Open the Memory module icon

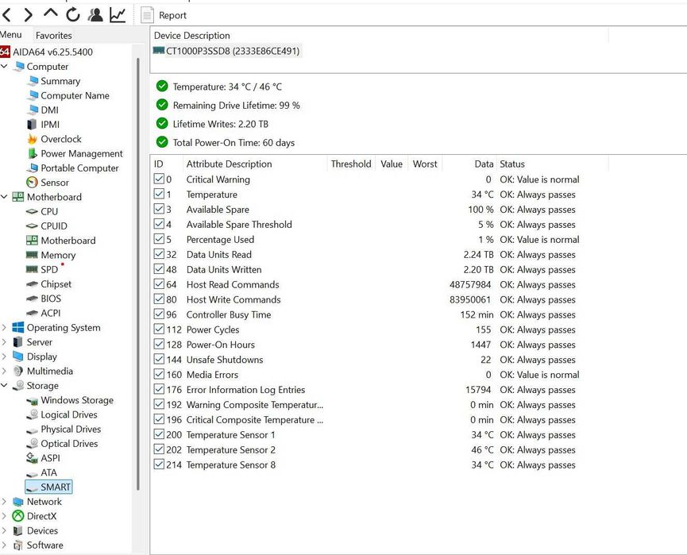pyautogui.click(x=32, y=255)
